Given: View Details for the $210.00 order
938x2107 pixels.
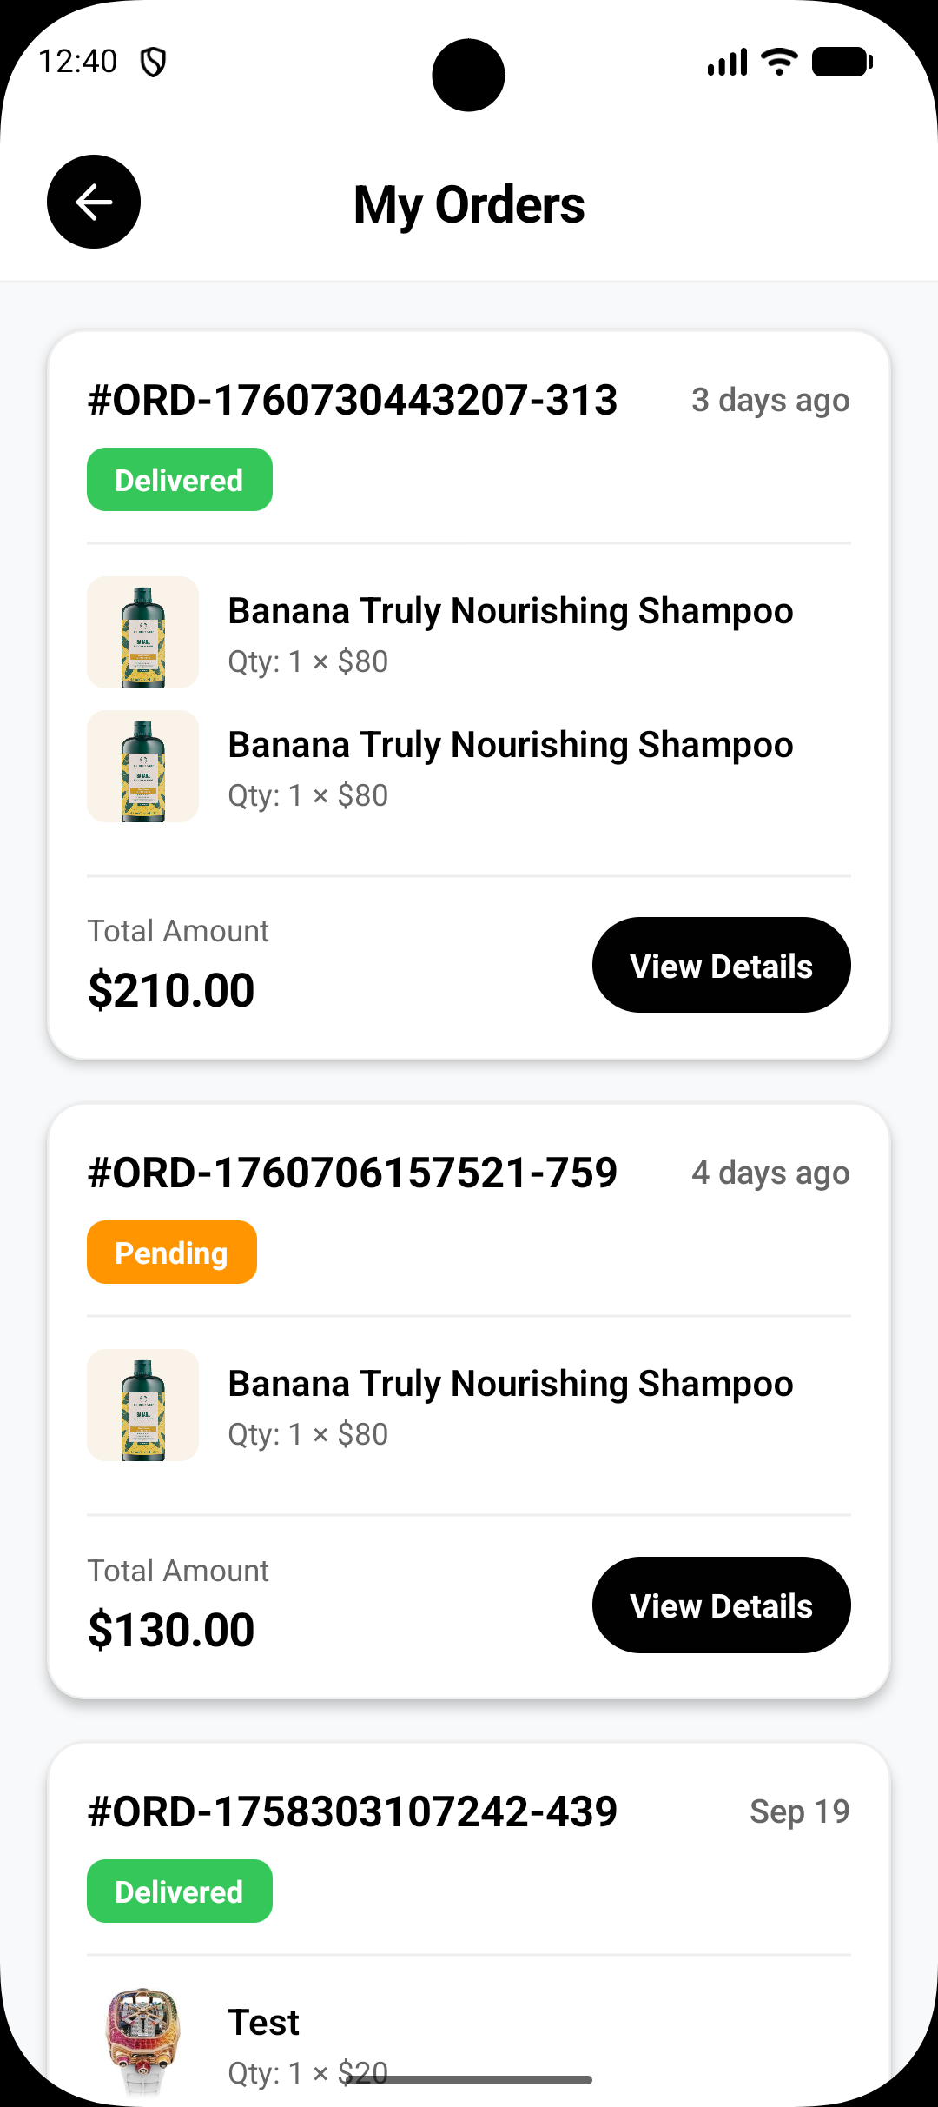Looking at the screenshot, I should (721, 966).
